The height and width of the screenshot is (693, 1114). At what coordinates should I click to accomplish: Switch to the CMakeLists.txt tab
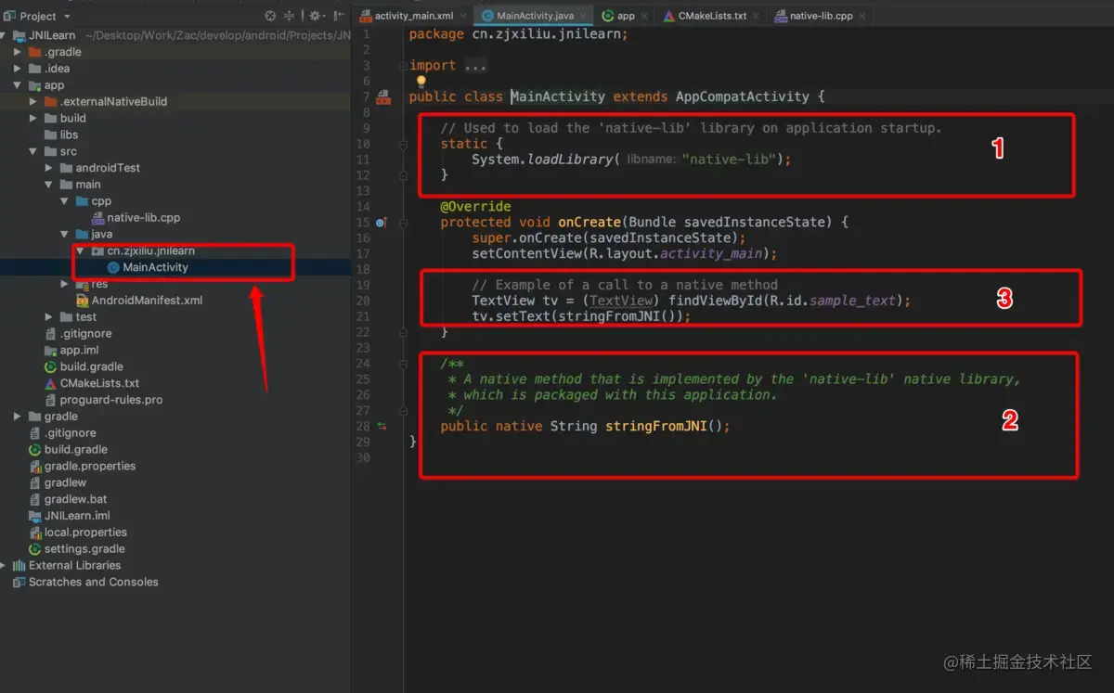[712, 16]
